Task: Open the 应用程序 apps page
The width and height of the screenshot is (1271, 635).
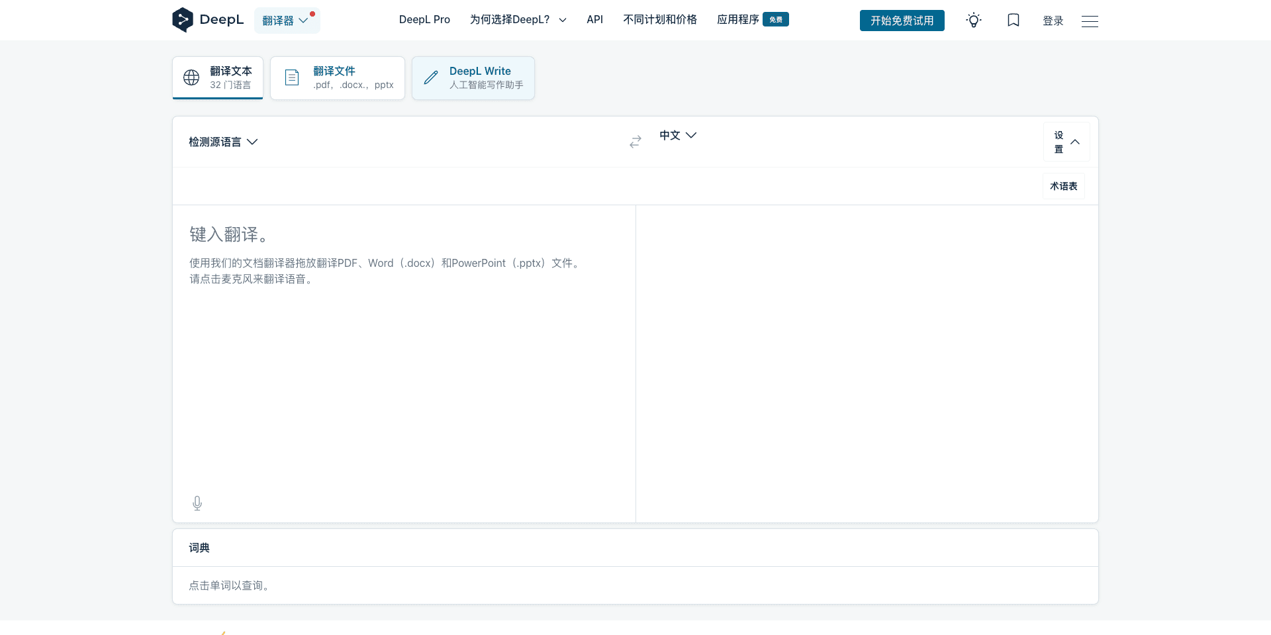Action: [738, 20]
